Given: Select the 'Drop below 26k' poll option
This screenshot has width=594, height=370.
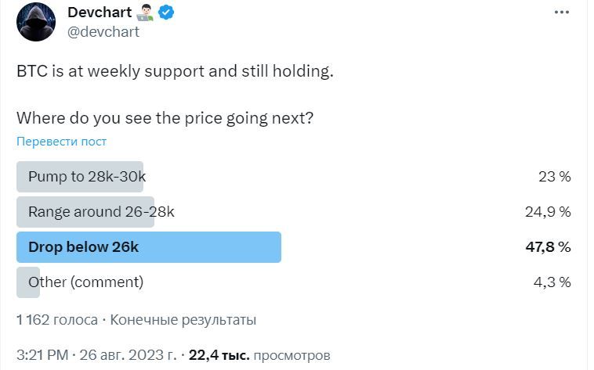Looking at the screenshot, I should (x=83, y=247).
